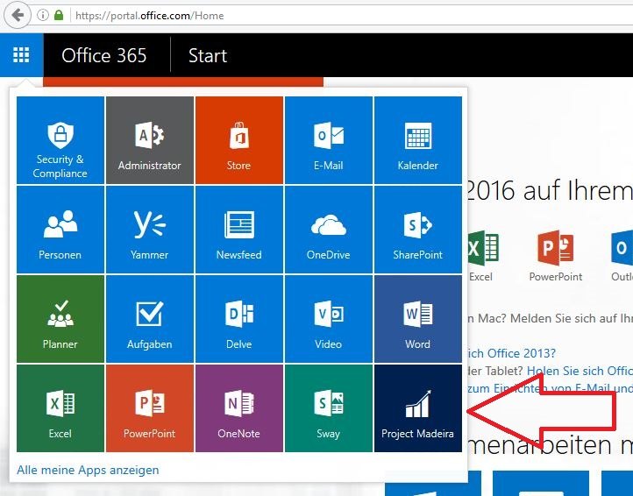The height and width of the screenshot is (496, 633).
Task: Launch the PowerPoint tile in app launcher
Action: (150, 408)
